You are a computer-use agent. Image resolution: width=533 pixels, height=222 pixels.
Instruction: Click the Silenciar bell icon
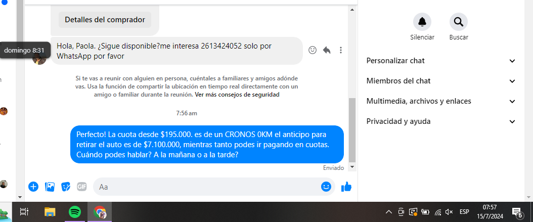click(x=422, y=22)
